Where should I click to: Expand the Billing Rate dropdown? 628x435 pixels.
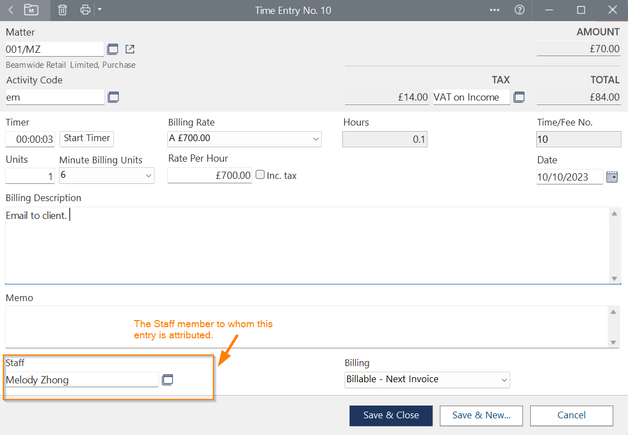pyautogui.click(x=316, y=138)
